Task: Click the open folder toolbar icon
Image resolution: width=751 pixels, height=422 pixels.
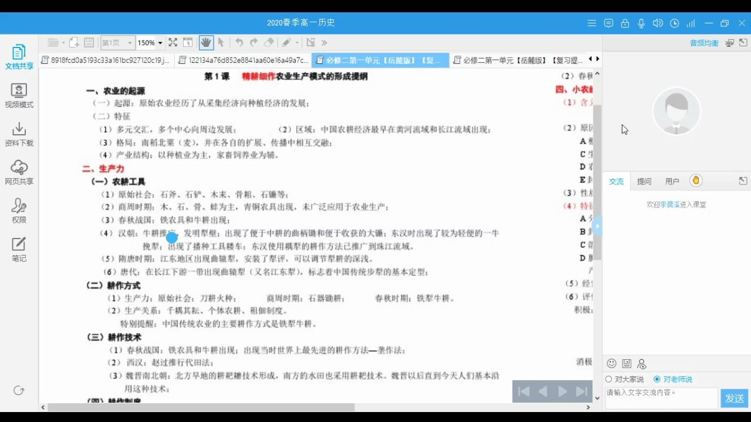Action: tap(53, 42)
